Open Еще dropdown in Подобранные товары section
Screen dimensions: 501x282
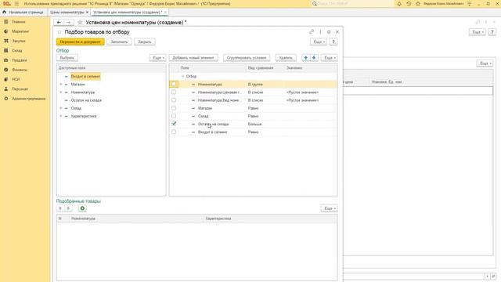pos(329,208)
